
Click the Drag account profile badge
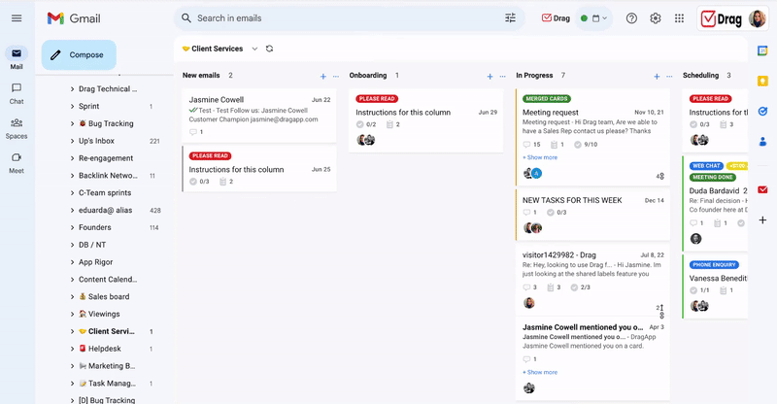734,18
